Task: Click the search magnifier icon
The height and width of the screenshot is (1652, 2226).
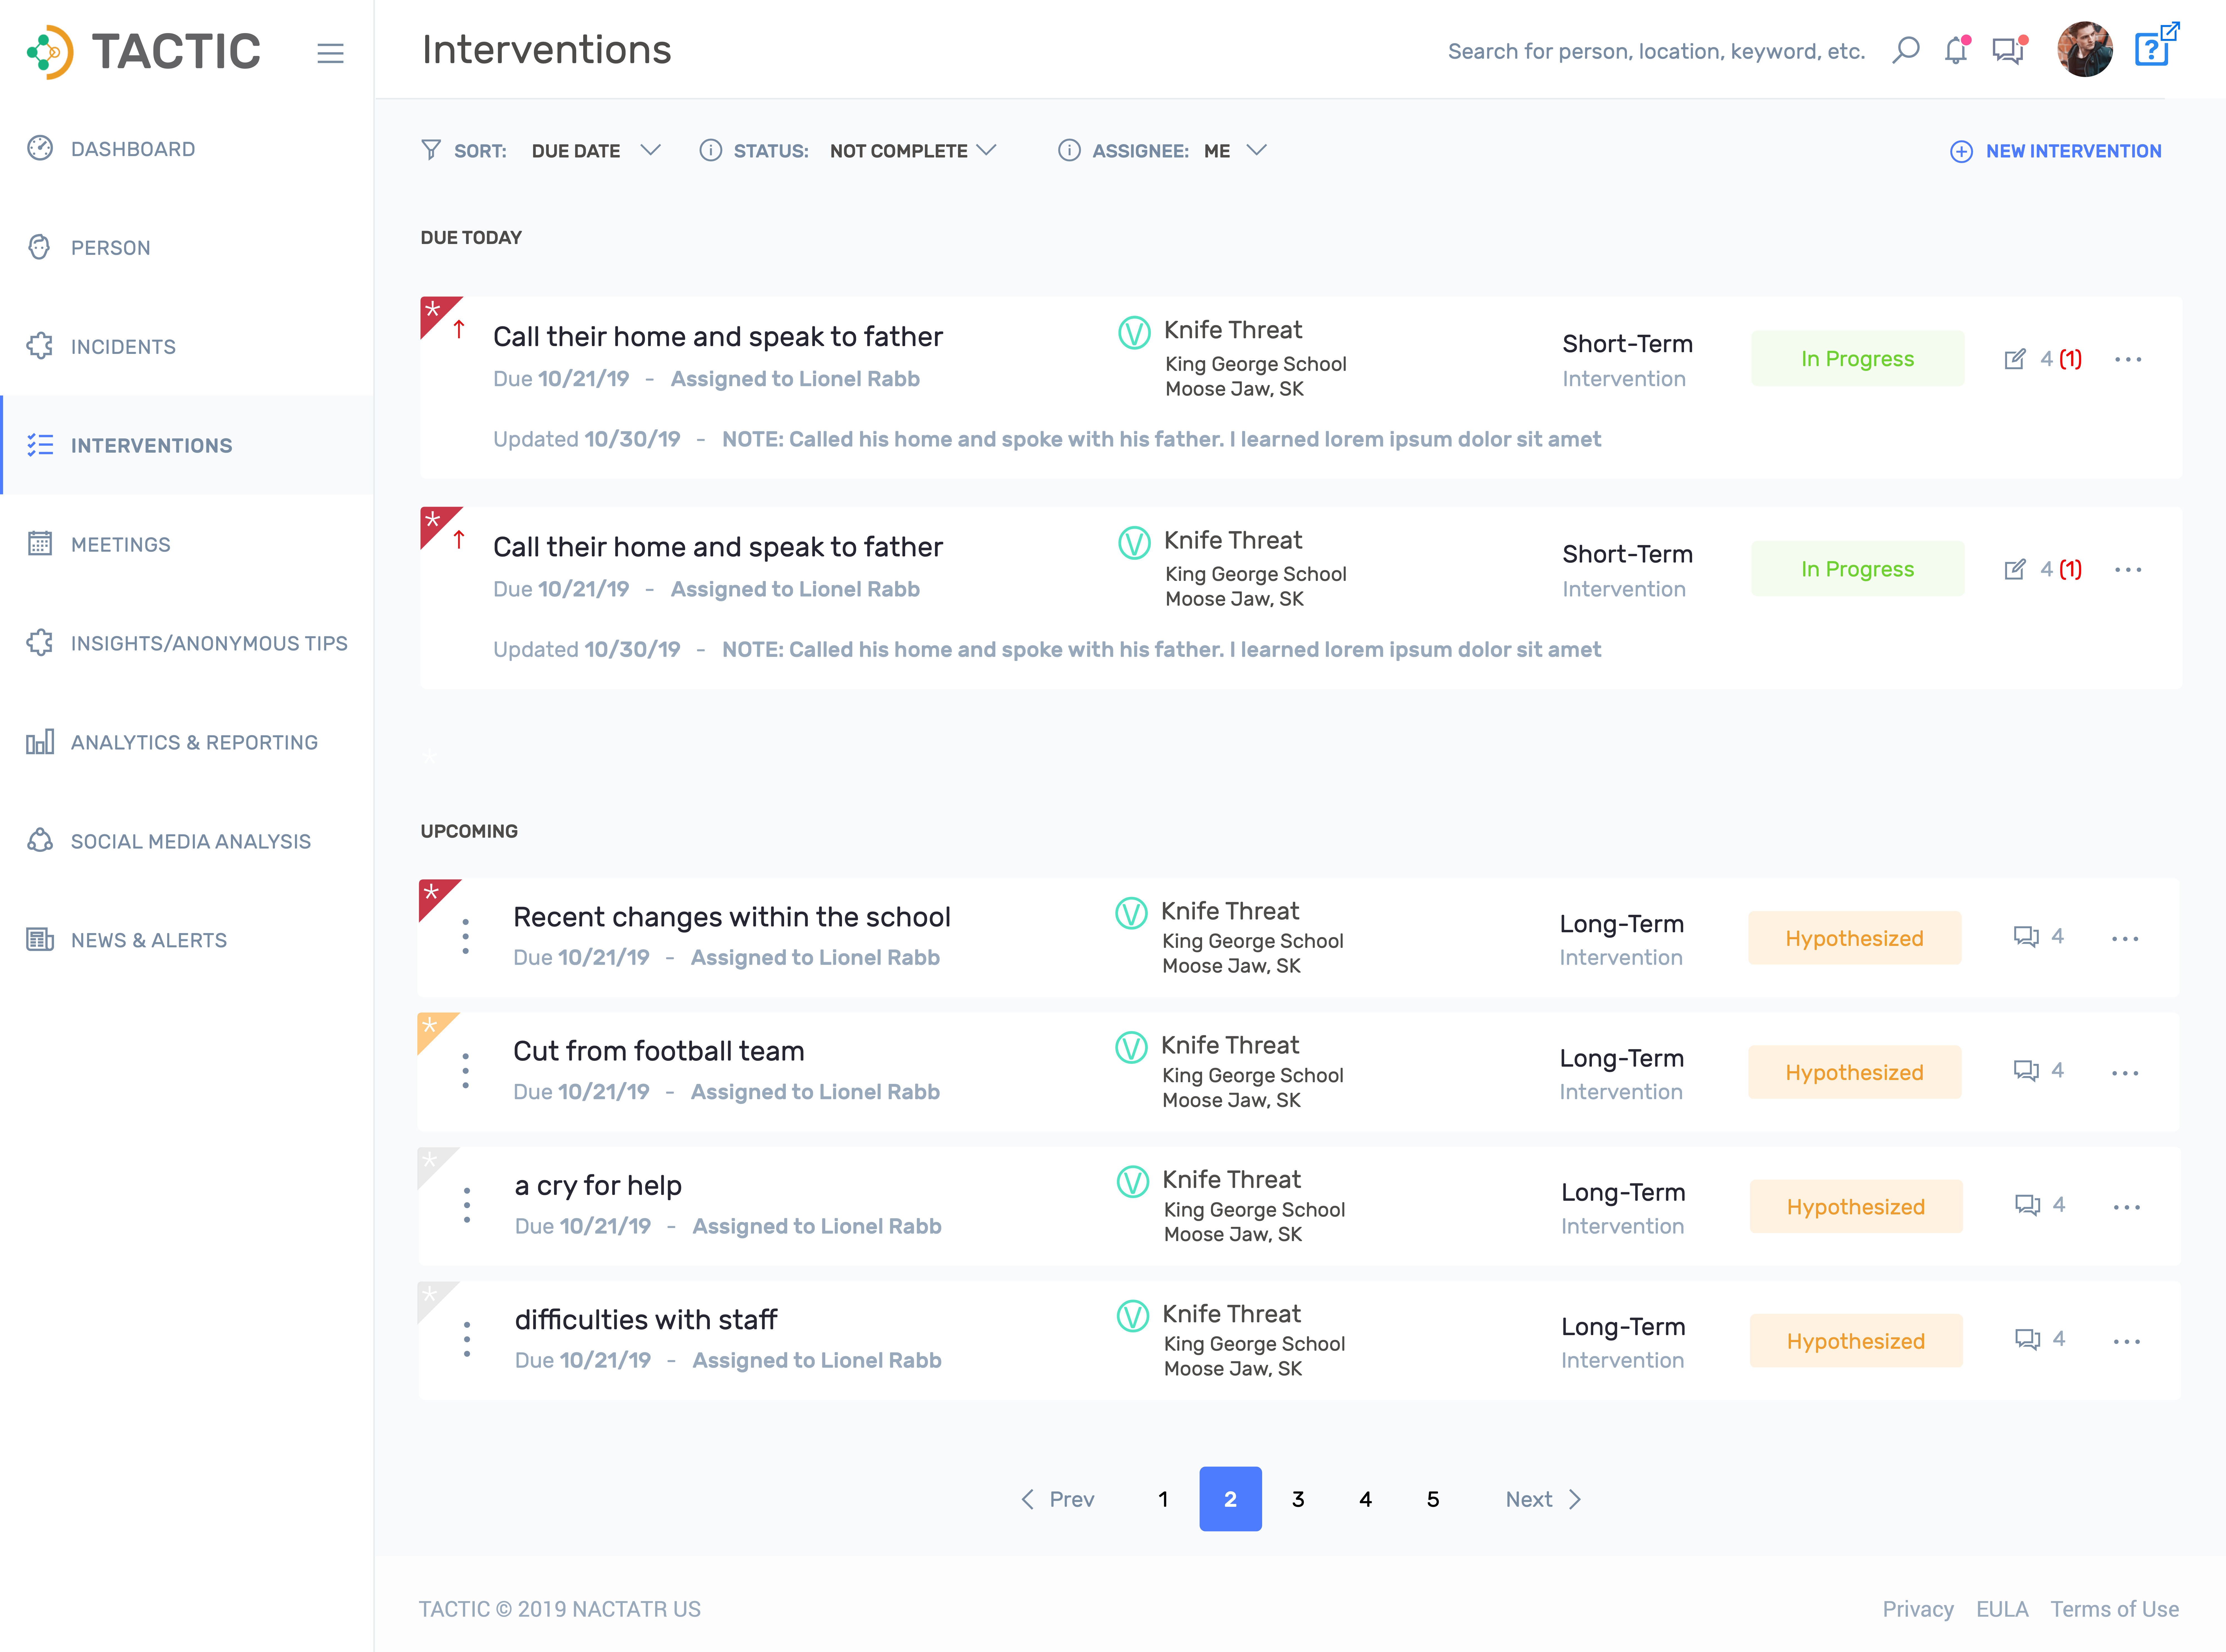Action: click(x=1906, y=50)
